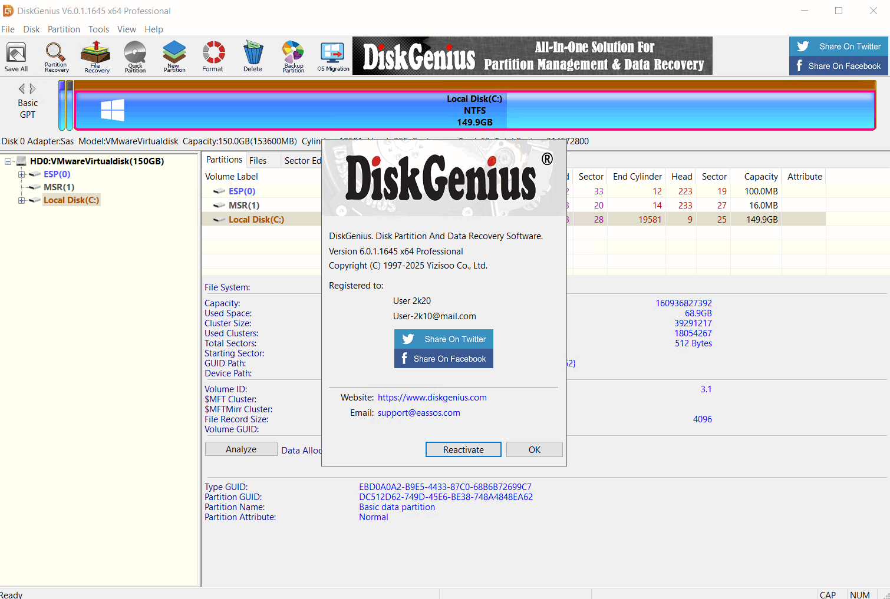Click the Reactivate button
Image resolution: width=890 pixels, height=599 pixels.
click(x=463, y=449)
